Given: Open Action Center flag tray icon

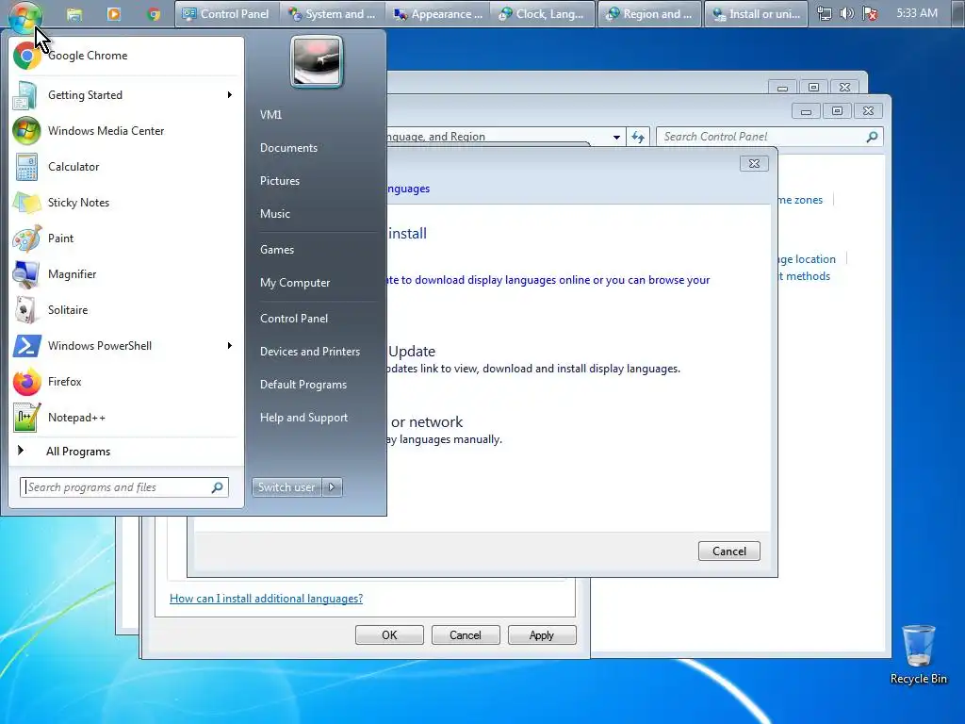Looking at the screenshot, I should click(870, 13).
